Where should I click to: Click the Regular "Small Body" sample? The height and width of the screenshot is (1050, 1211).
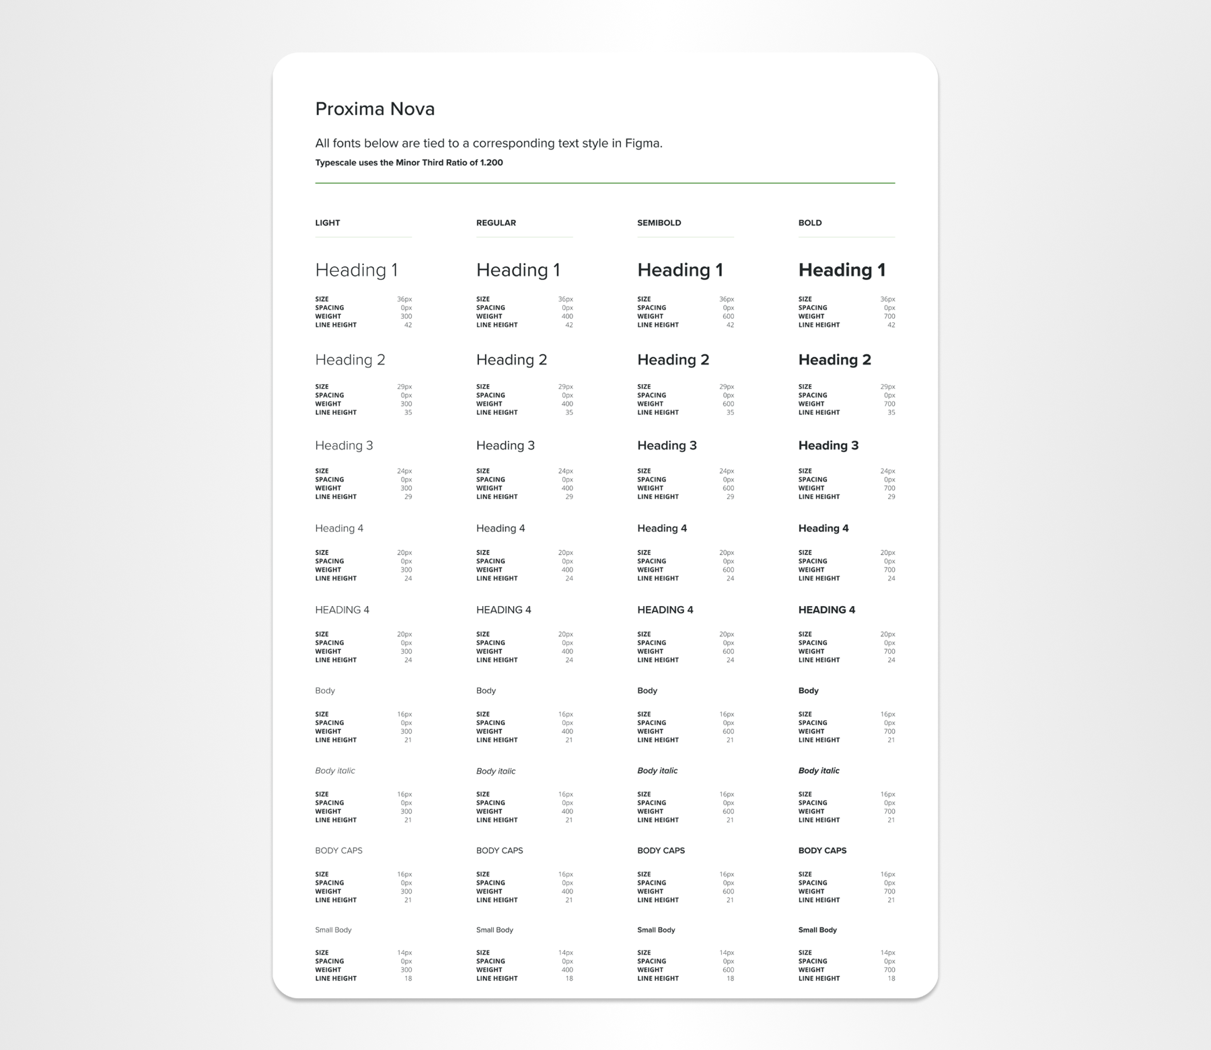[494, 930]
